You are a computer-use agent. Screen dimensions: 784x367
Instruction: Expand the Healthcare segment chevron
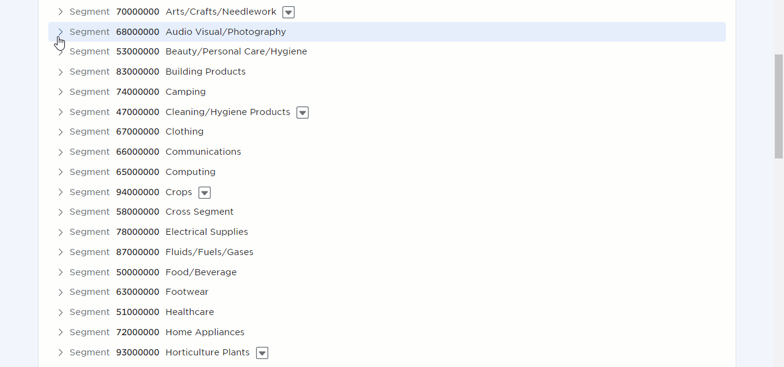pyautogui.click(x=60, y=312)
